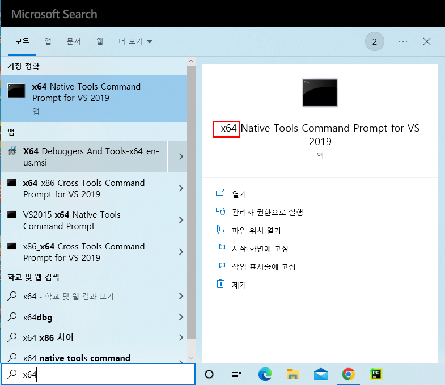The width and height of the screenshot is (445, 385).
Task: Close the Microsoft Search panel
Action: (x=426, y=41)
